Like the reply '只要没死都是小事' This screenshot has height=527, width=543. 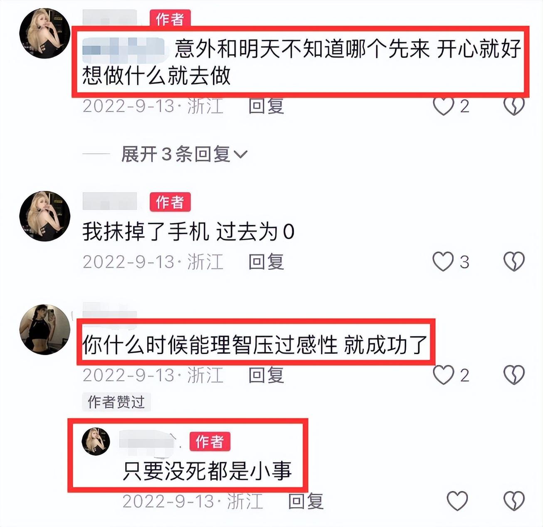pyautogui.click(x=457, y=501)
